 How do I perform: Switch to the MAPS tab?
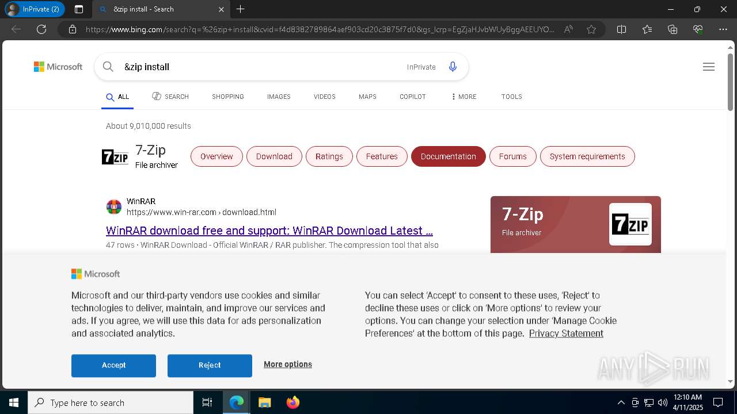[367, 97]
